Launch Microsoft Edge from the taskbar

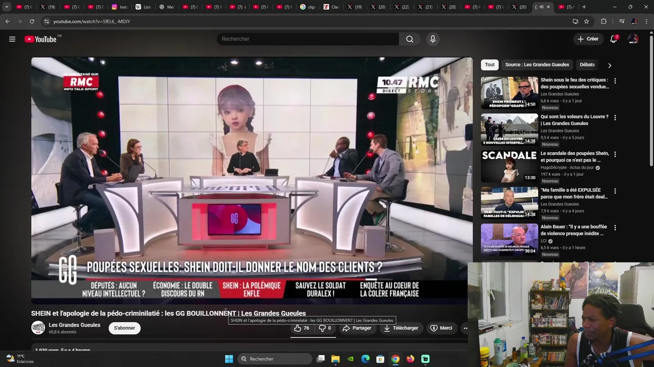point(365,359)
